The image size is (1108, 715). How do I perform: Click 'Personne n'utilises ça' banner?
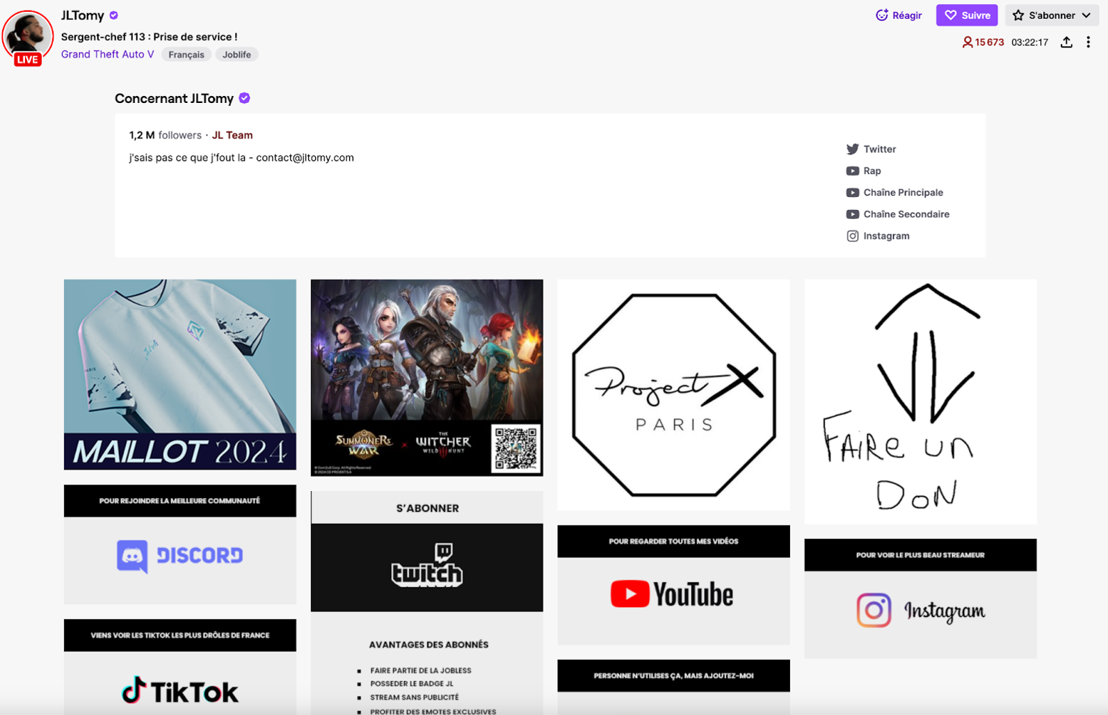pos(674,675)
